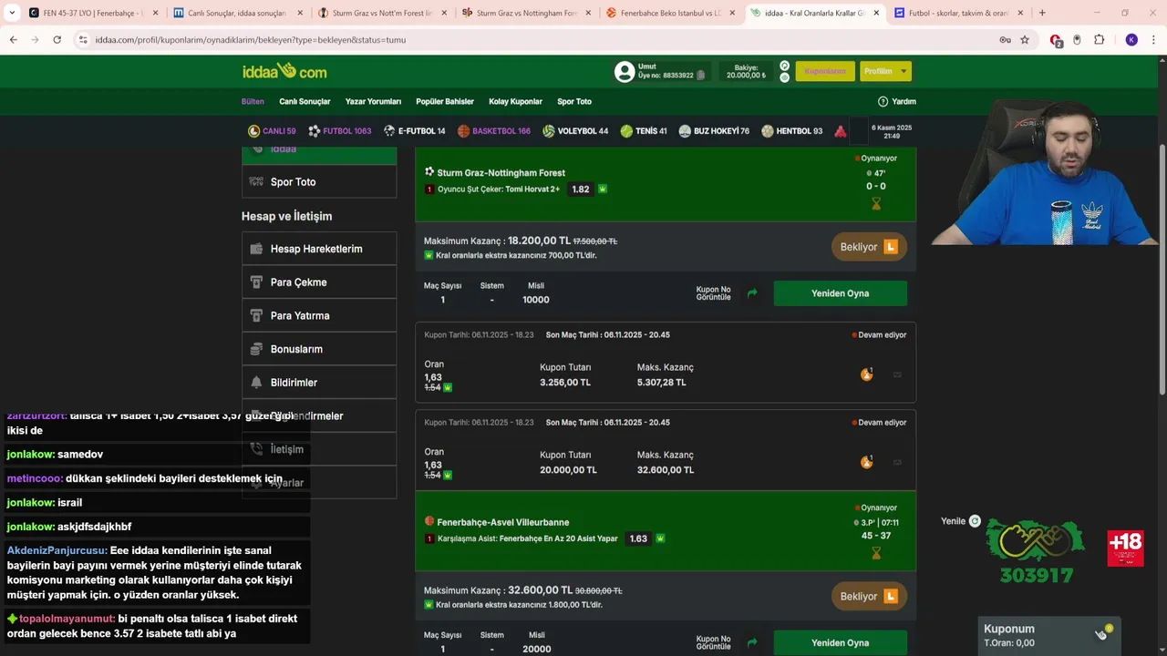This screenshot has height=656, width=1167.
Task: Open Spor Toto in top menu
Action: click(574, 101)
